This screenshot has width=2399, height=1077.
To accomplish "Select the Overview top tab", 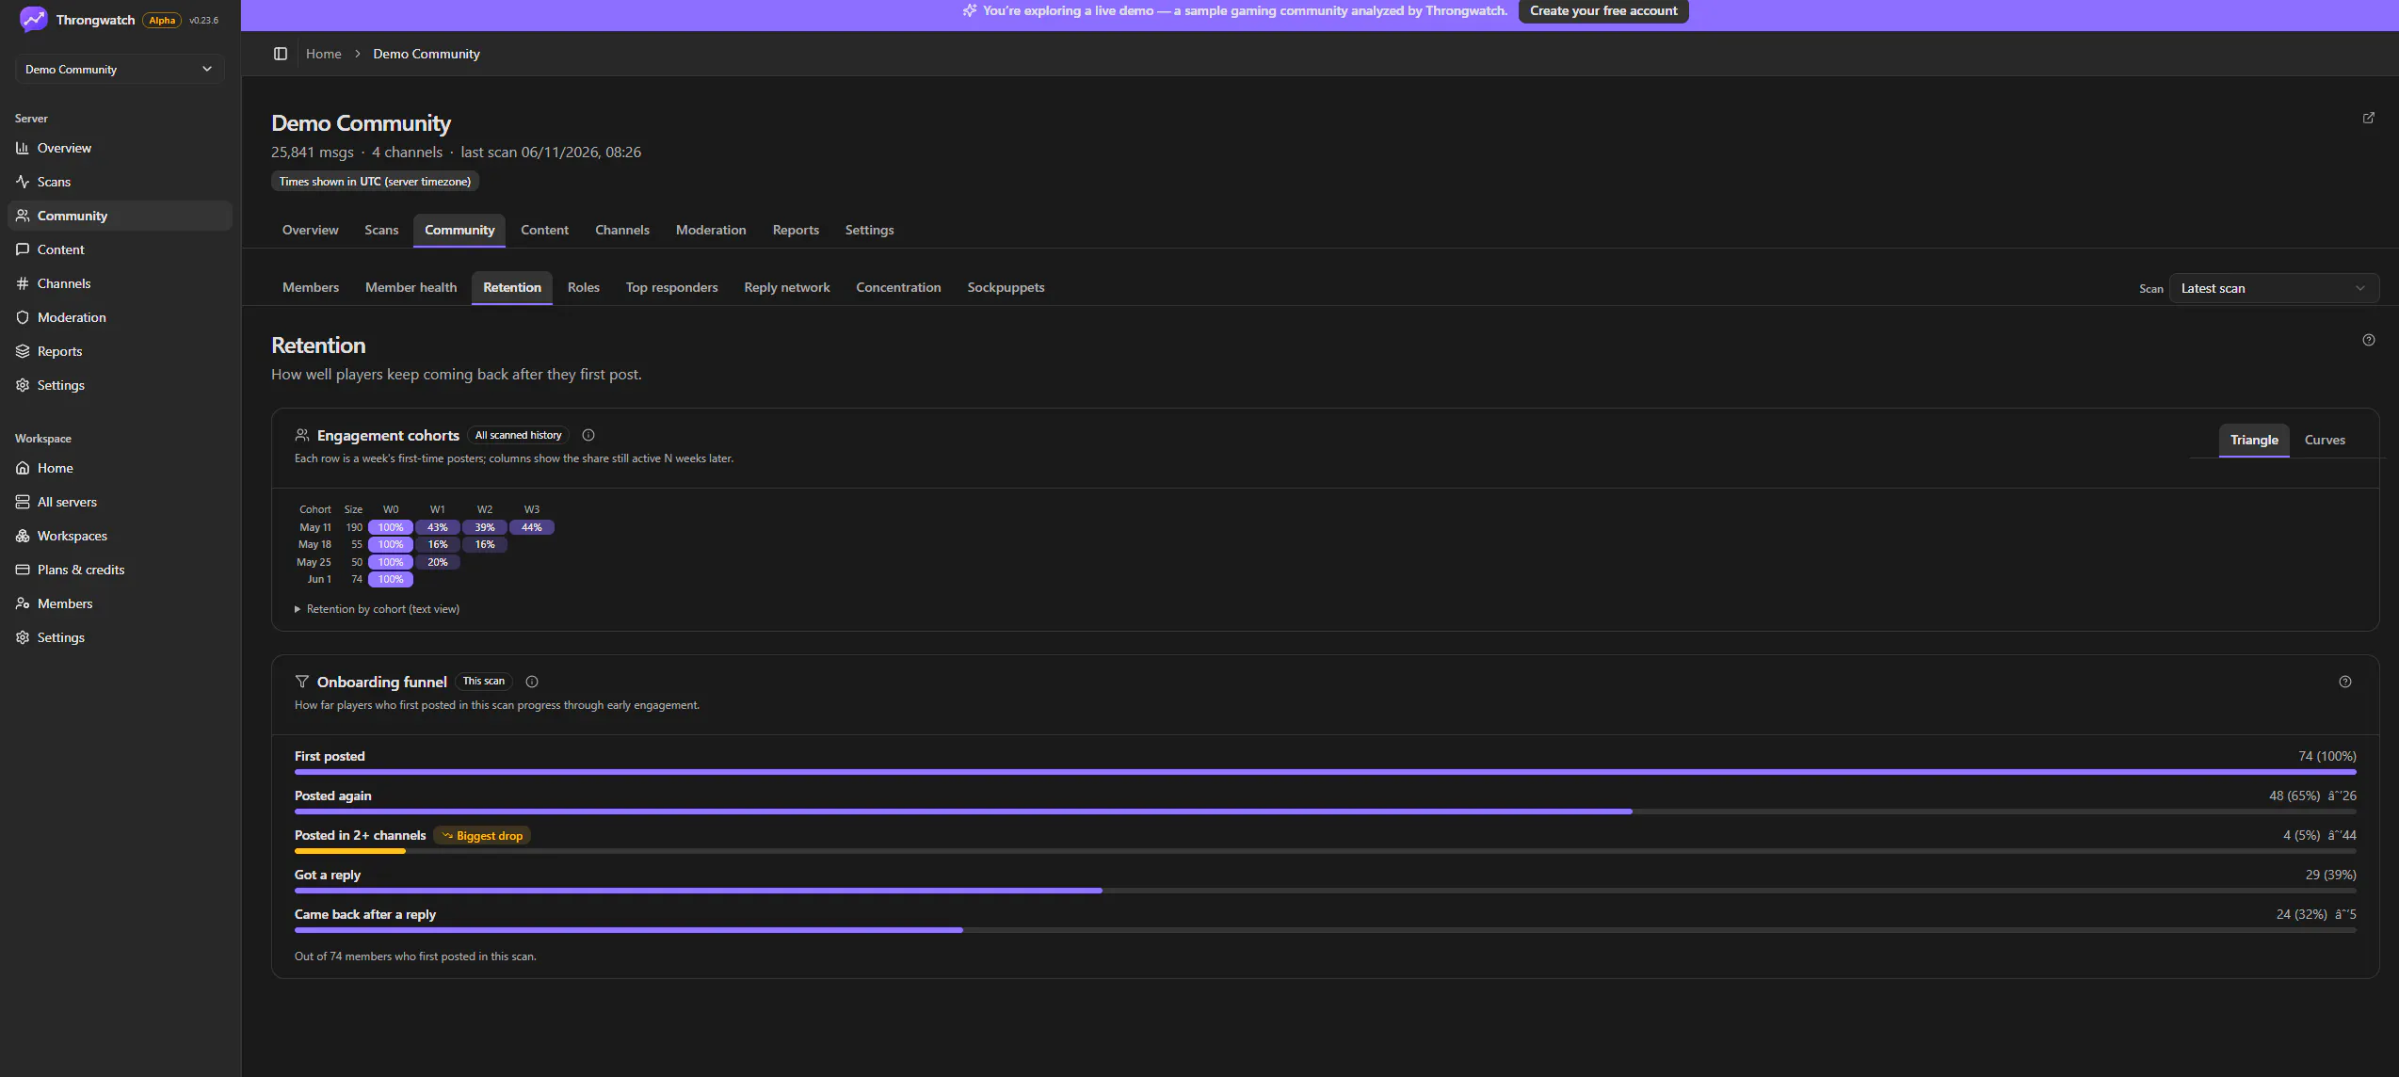I will pyautogui.click(x=310, y=230).
